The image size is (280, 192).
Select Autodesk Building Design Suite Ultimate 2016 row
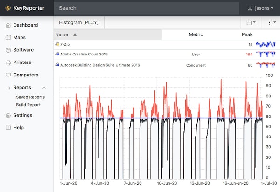coord(167,65)
